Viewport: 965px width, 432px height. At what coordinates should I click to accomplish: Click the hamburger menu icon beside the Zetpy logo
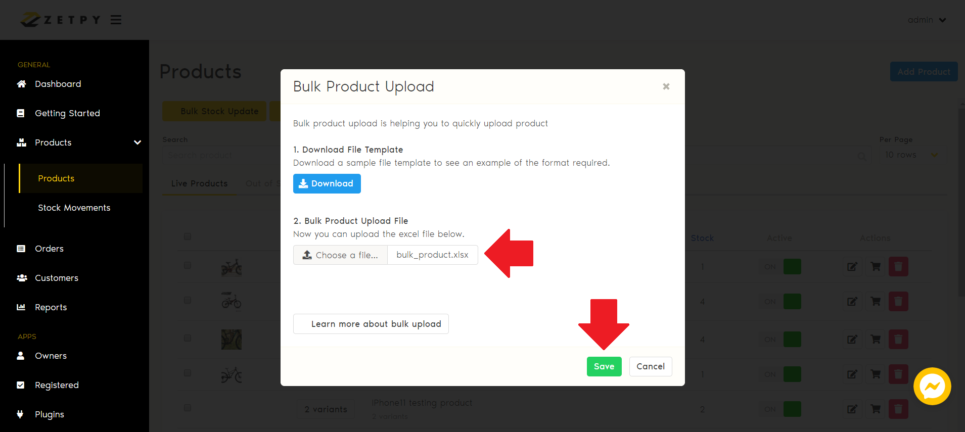point(116,20)
